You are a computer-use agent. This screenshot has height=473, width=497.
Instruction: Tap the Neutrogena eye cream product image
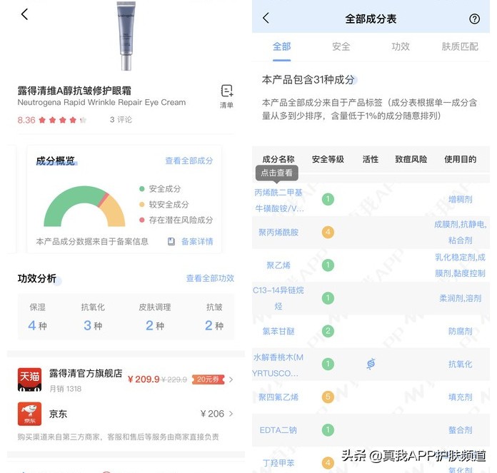[126, 36]
